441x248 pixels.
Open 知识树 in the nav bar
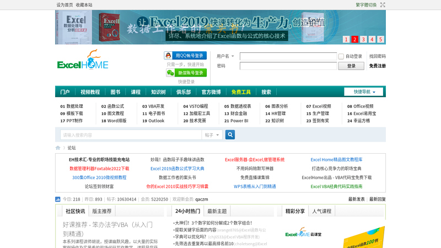[x=158, y=92]
